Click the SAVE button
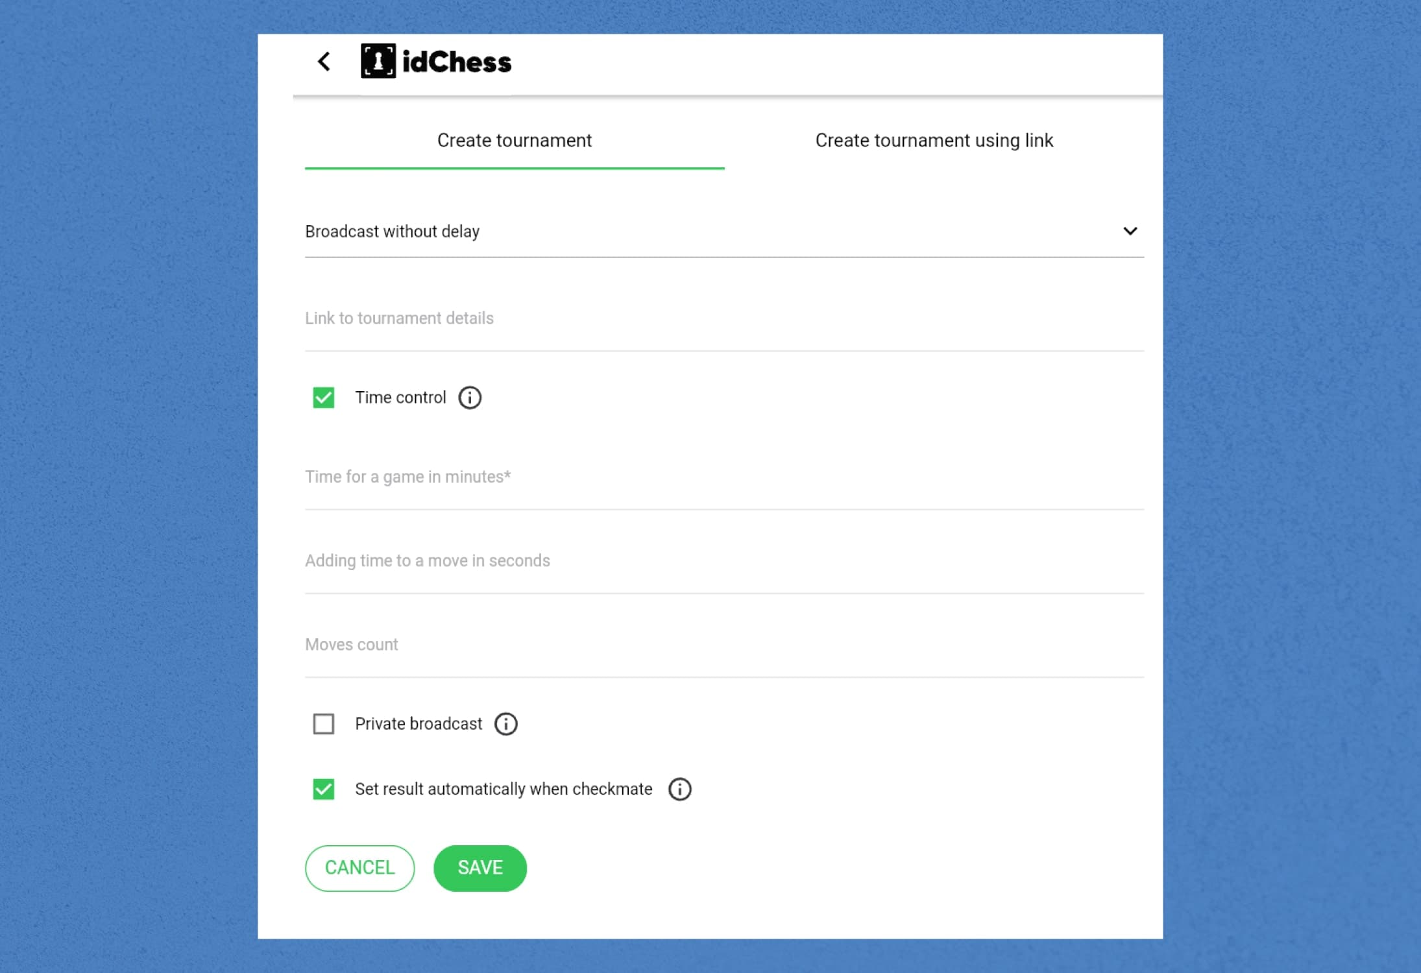This screenshot has height=973, width=1421. [480, 867]
